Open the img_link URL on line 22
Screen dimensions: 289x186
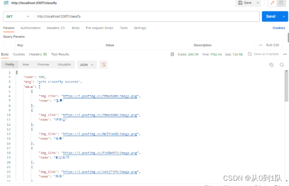100,172
